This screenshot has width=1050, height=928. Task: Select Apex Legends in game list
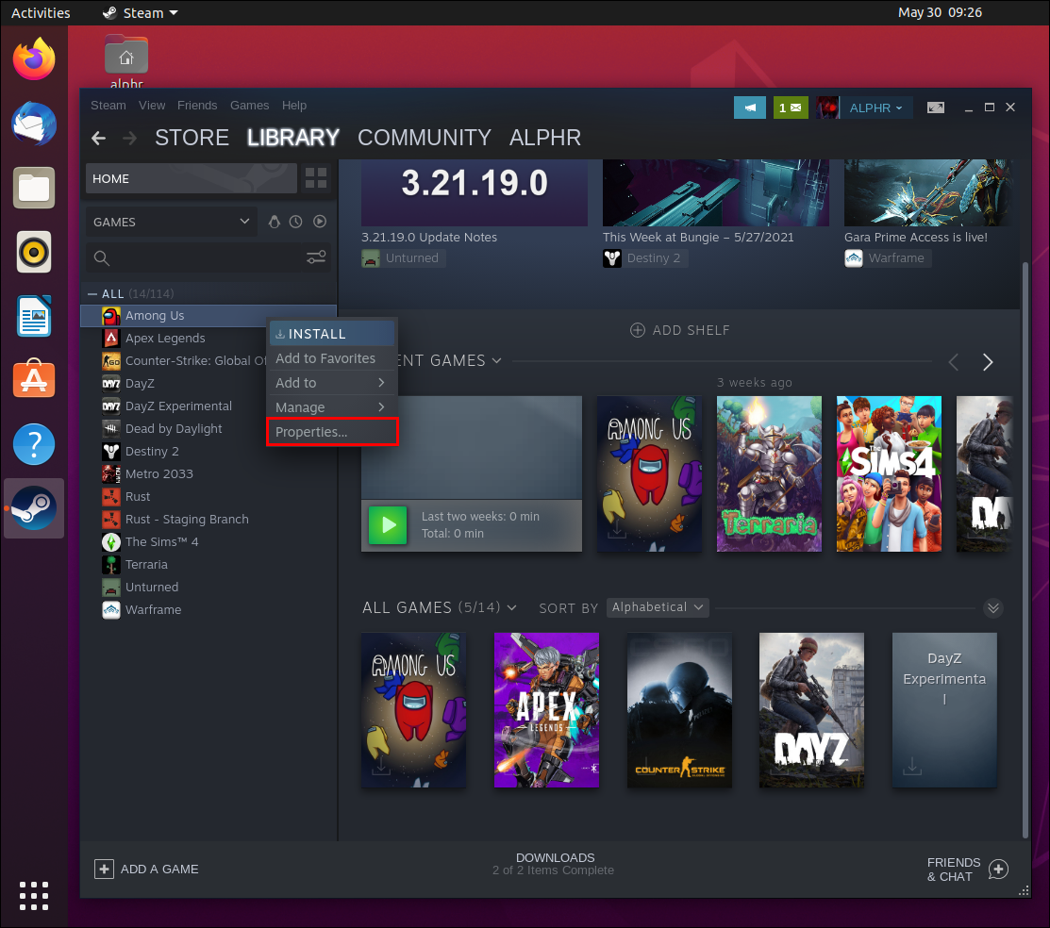[x=165, y=339]
